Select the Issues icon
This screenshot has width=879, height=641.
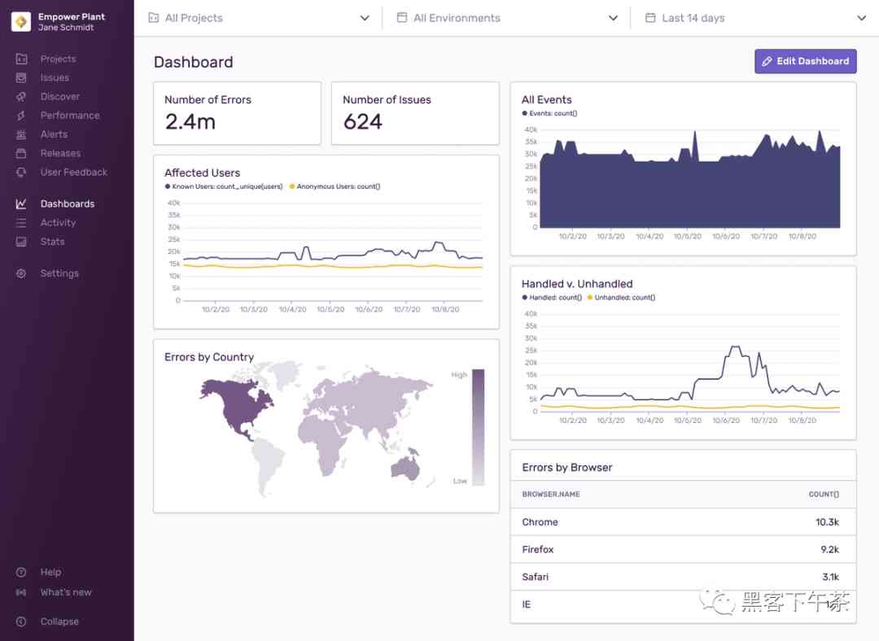click(x=22, y=77)
